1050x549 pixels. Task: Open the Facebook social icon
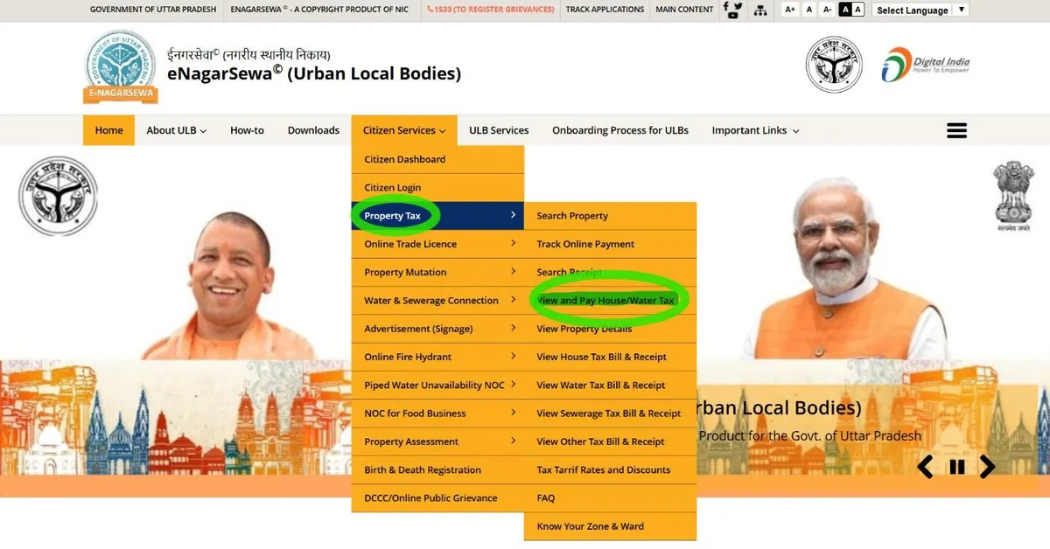tap(725, 6)
